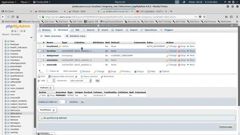Screen dimensions: 240x135
Task: Collapse navigation panel link icon
Action: 31,37
